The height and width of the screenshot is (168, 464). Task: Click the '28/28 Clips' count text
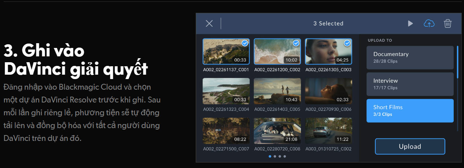385,61
